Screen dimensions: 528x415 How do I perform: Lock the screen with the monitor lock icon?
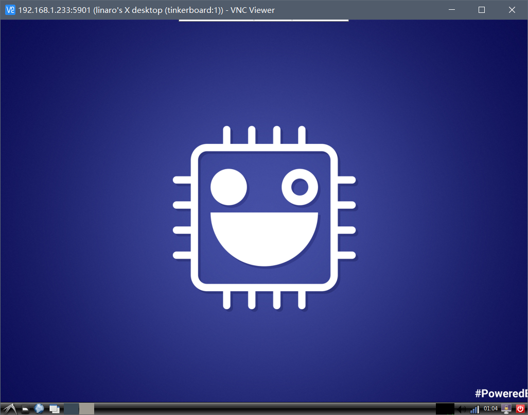coord(506,409)
